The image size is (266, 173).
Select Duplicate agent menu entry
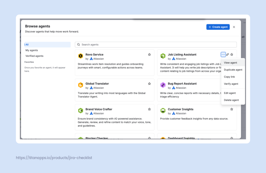233,70
